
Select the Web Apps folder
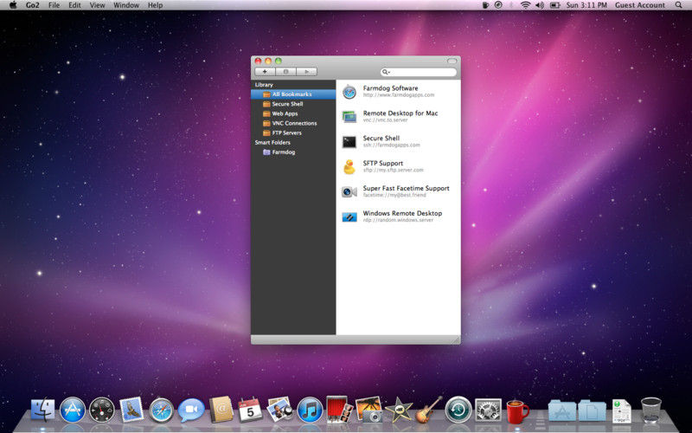[x=285, y=113]
